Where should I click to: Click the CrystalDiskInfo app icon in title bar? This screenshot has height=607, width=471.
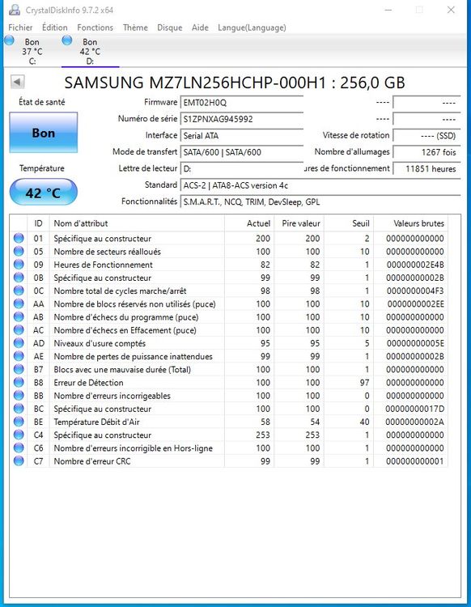pyautogui.click(x=15, y=10)
